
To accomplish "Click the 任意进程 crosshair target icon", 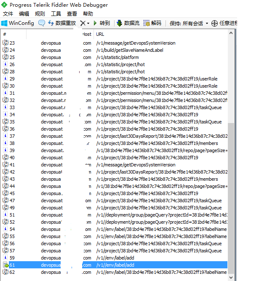I will 214,23.
